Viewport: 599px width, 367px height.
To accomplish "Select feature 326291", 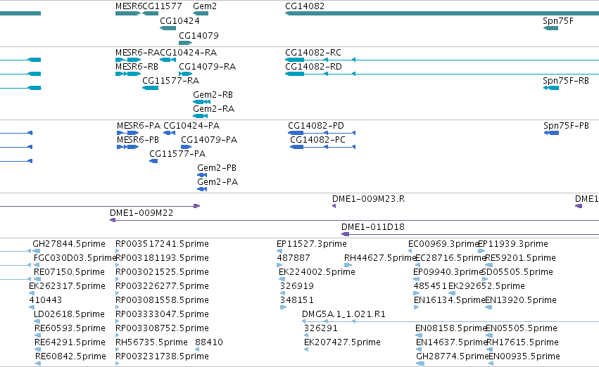I will pos(321,328).
